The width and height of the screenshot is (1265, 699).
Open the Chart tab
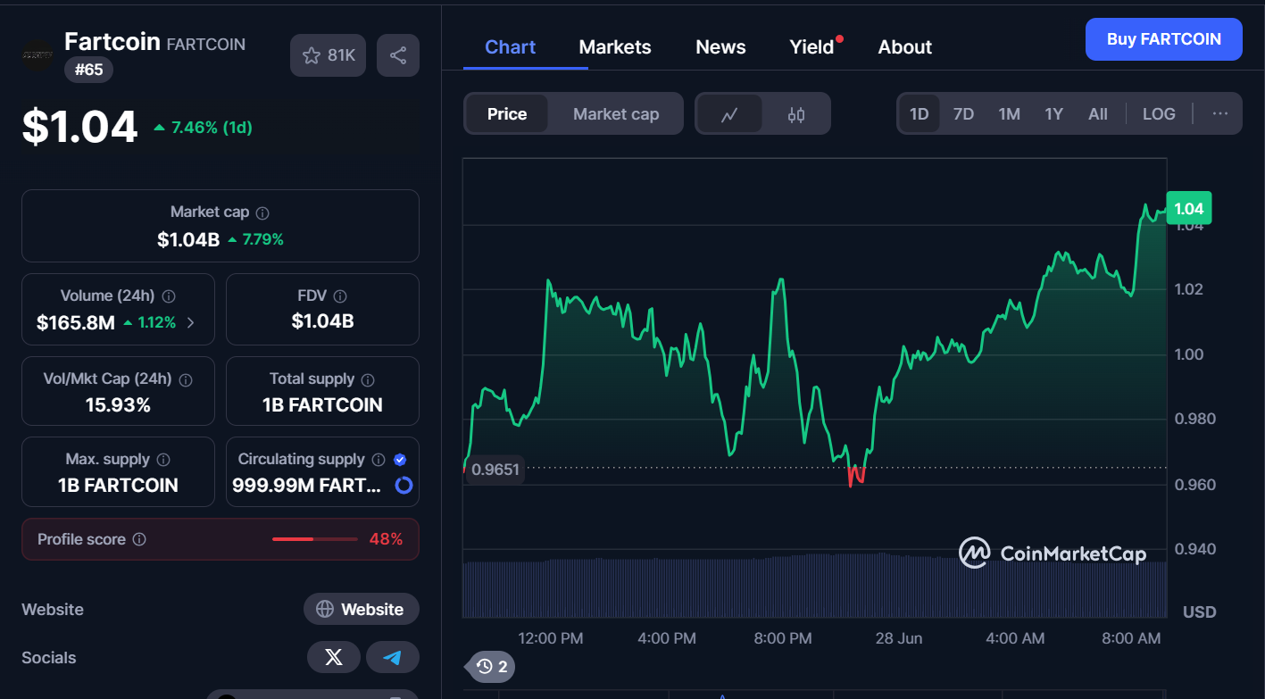[511, 47]
